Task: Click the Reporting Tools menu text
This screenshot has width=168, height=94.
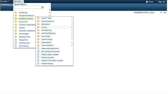Action: pos(24,37)
